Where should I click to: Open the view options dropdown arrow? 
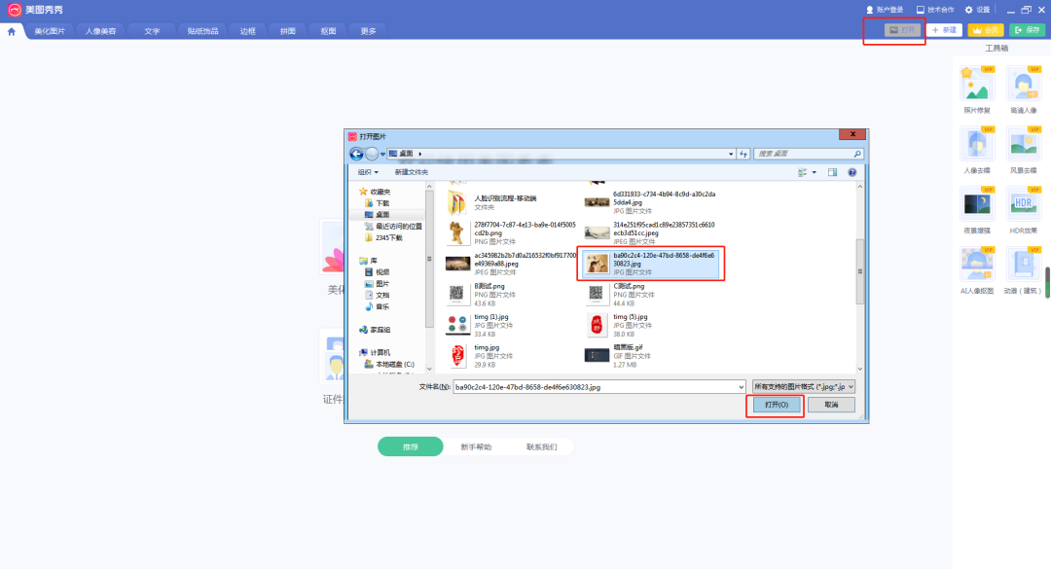pyautogui.click(x=815, y=172)
